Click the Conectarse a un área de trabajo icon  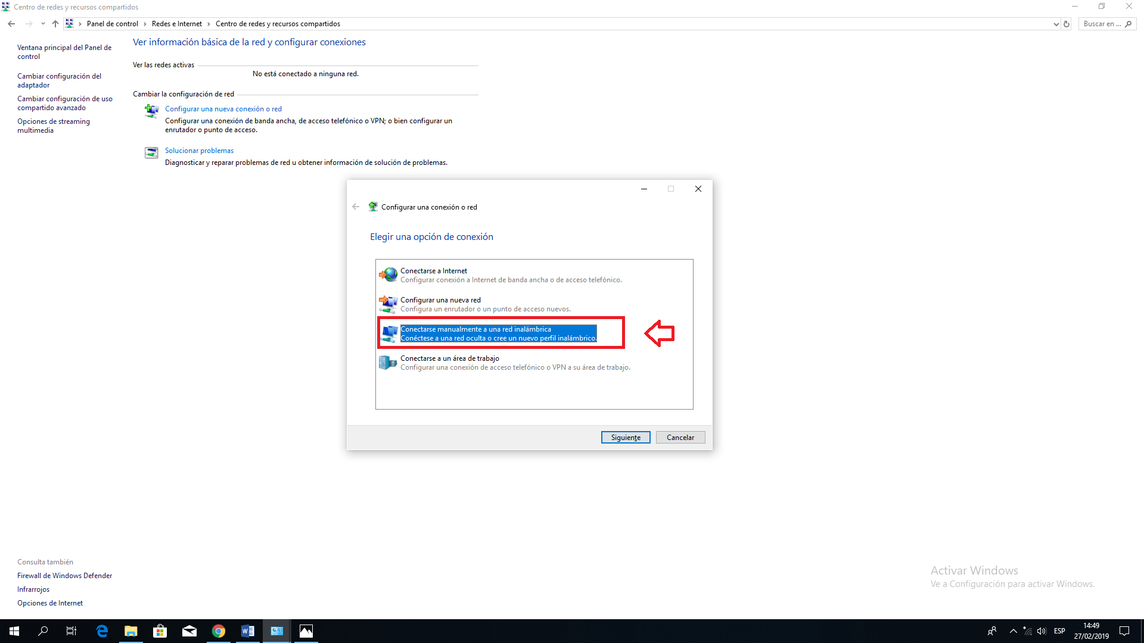[388, 362]
